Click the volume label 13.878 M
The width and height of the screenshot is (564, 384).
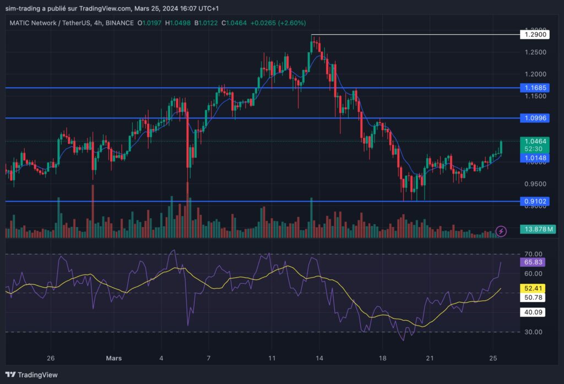pyautogui.click(x=538, y=229)
